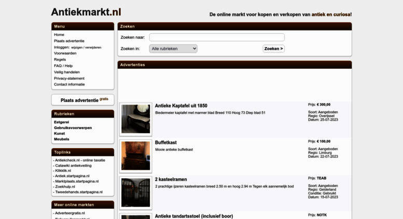This screenshot has width=403, height=219.
Task: Click the Biedermeier kaptafel description text
Action: 210,113
